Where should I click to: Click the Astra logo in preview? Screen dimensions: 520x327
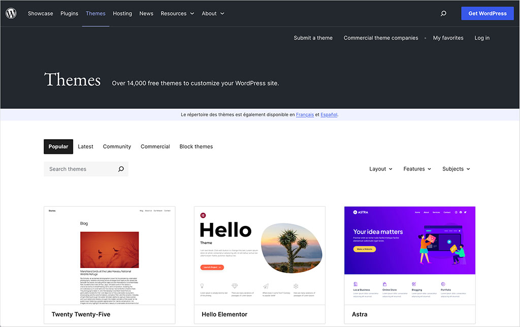[x=361, y=212]
